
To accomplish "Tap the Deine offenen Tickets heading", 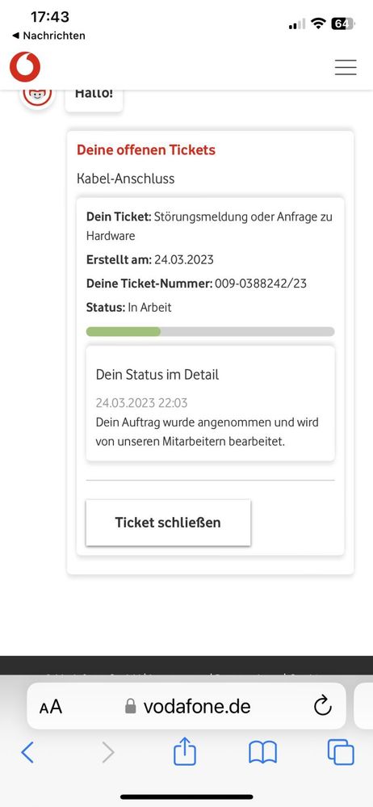I will click(x=146, y=149).
